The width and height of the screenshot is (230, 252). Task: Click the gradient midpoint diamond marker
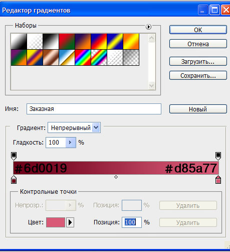coord(116,177)
